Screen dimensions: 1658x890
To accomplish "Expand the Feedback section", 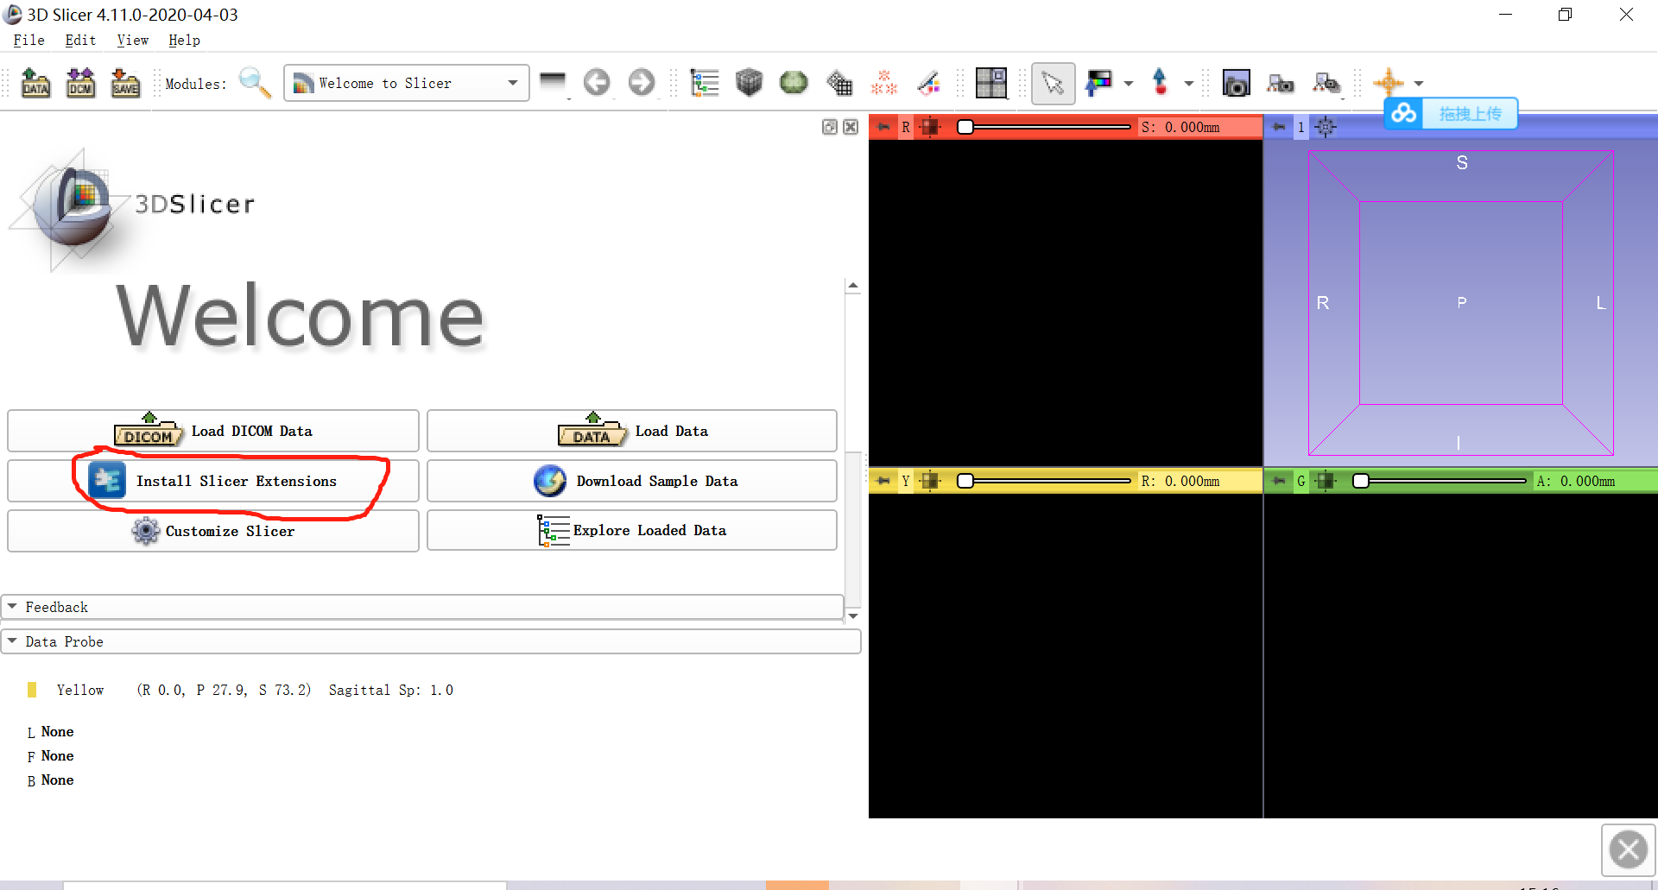I will pyautogui.click(x=422, y=607).
